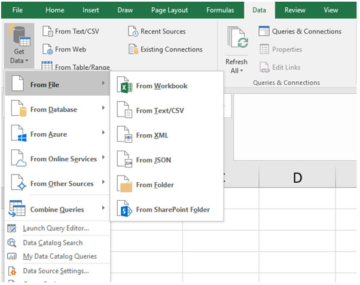The width and height of the screenshot is (360, 285).
Task: Select column D header
Action: (297, 177)
